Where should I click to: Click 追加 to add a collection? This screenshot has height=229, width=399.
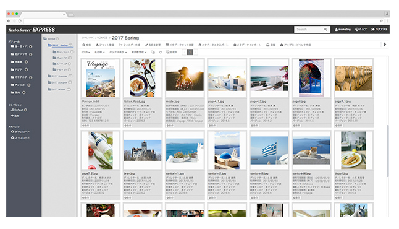pos(15,116)
